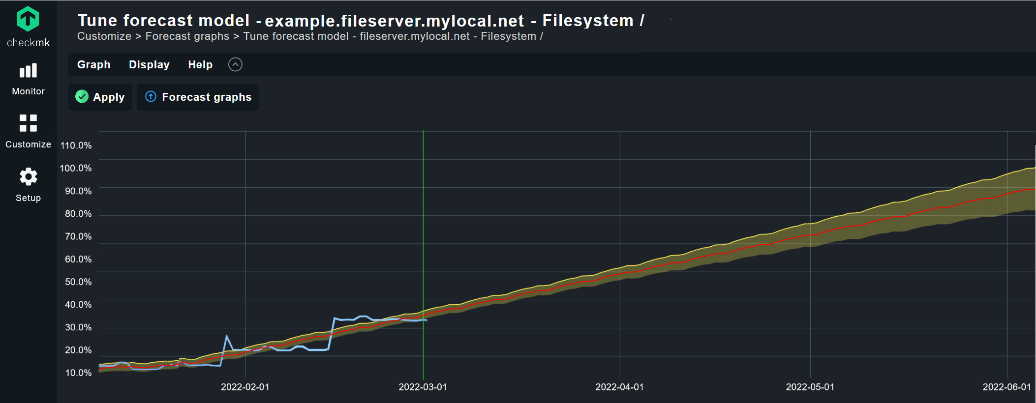
Task: Open the Monitor bar-chart icon
Action: pyautogui.click(x=28, y=71)
